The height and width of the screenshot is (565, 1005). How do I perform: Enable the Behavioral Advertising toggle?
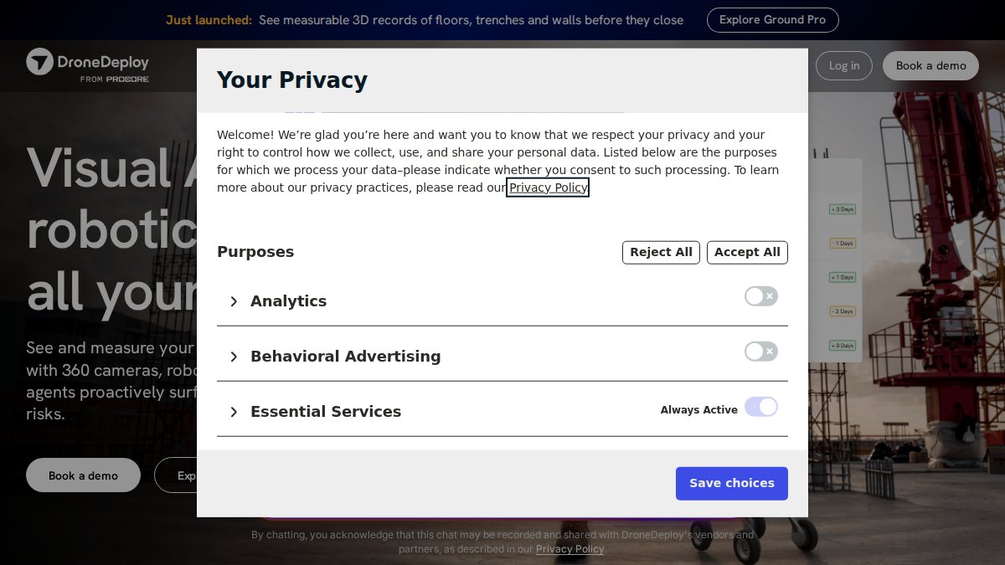pyautogui.click(x=761, y=352)
